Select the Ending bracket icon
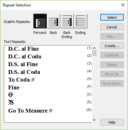 coord(81,21)
